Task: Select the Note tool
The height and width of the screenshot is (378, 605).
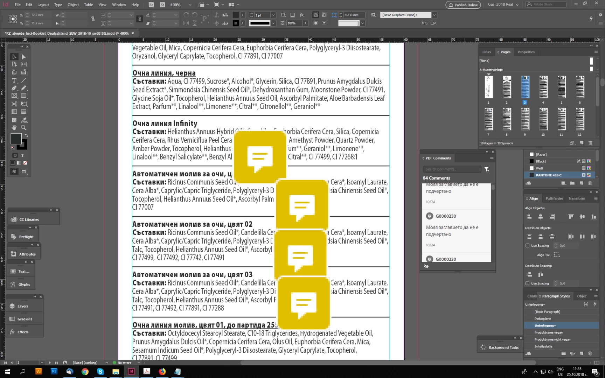Action: pos(14,120)
